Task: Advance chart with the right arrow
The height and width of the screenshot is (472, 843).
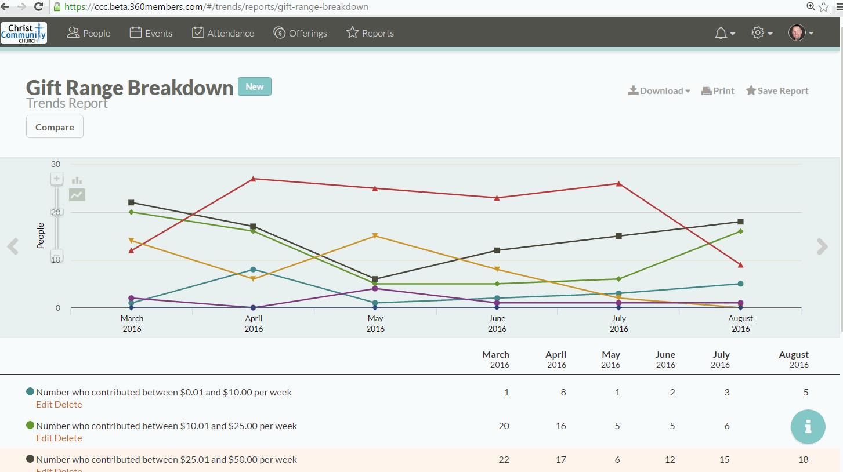Action: [x=822, y=246]
